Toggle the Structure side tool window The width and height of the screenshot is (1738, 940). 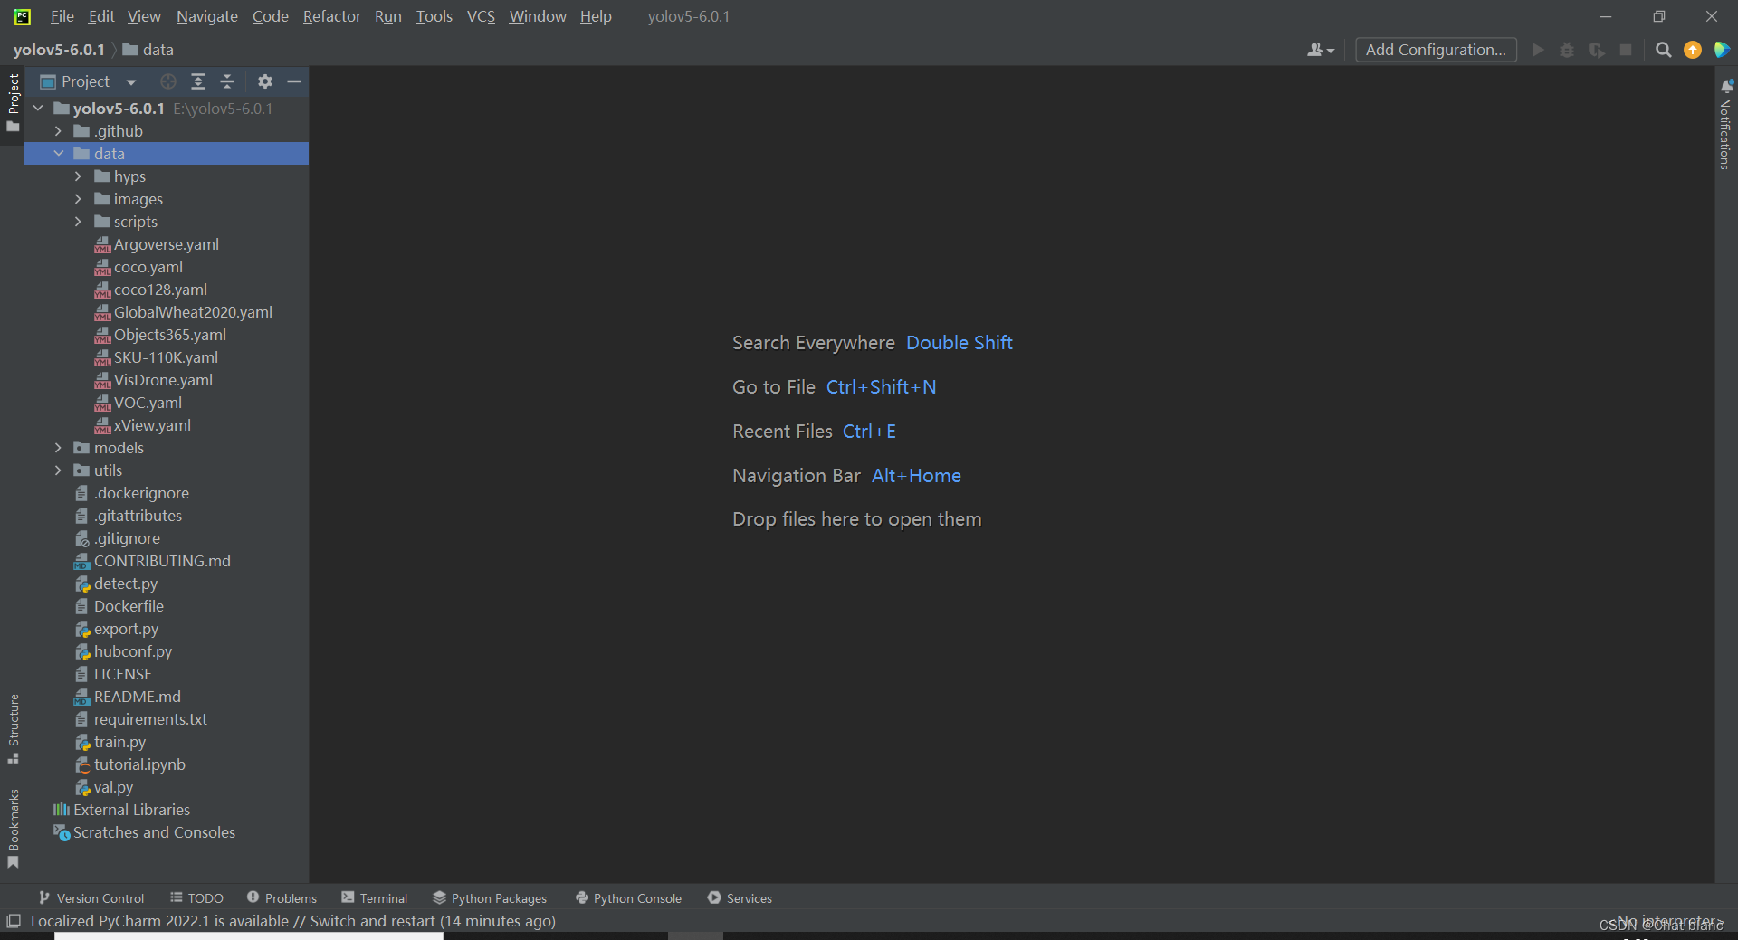pyautogui.click(x=13, y=728)
